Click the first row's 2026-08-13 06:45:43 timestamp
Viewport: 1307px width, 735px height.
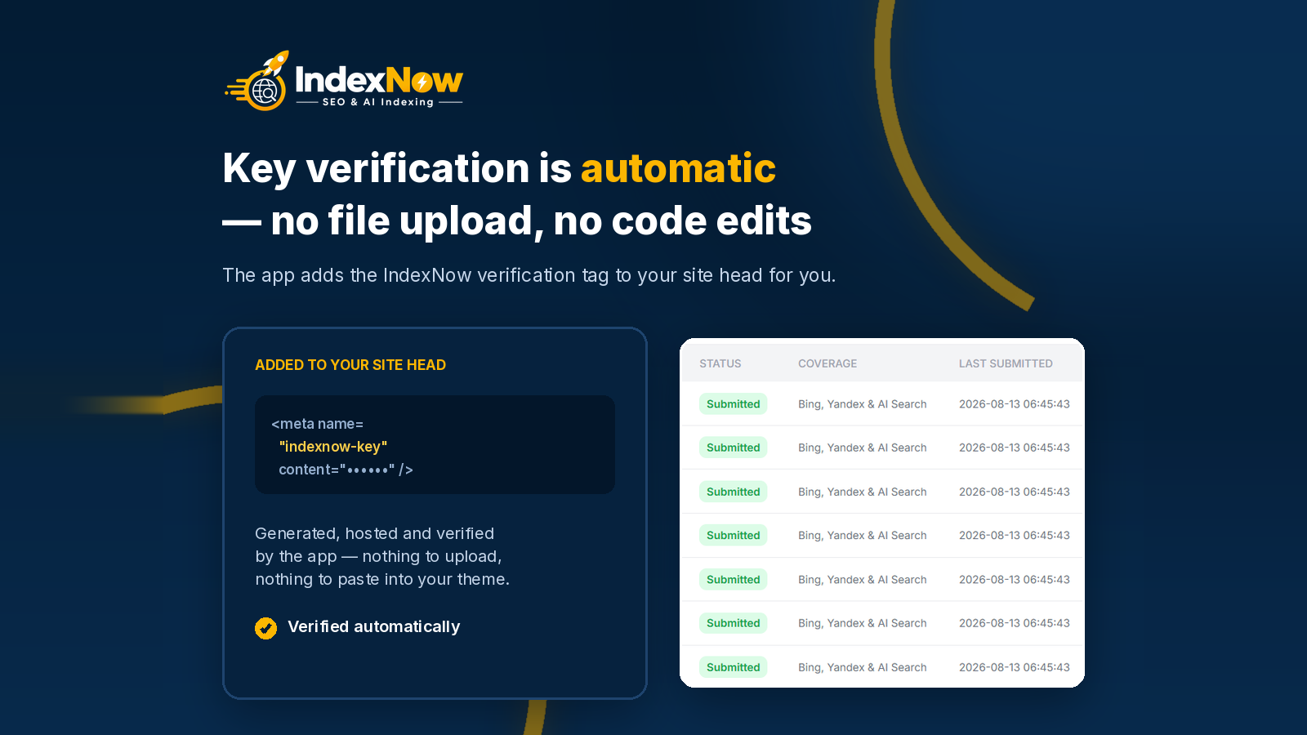pyautogui.click(x=1015, y=404)
